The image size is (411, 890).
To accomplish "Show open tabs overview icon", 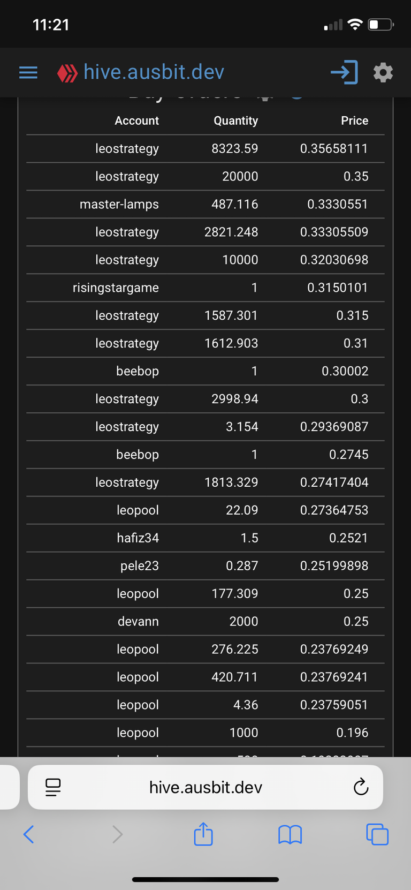I will click(x=377, y=834).
